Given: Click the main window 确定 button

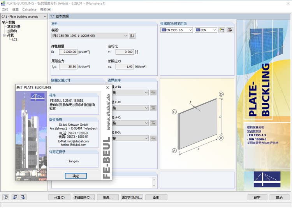Looking at the screenshot, I should click(x=257, y=198).
